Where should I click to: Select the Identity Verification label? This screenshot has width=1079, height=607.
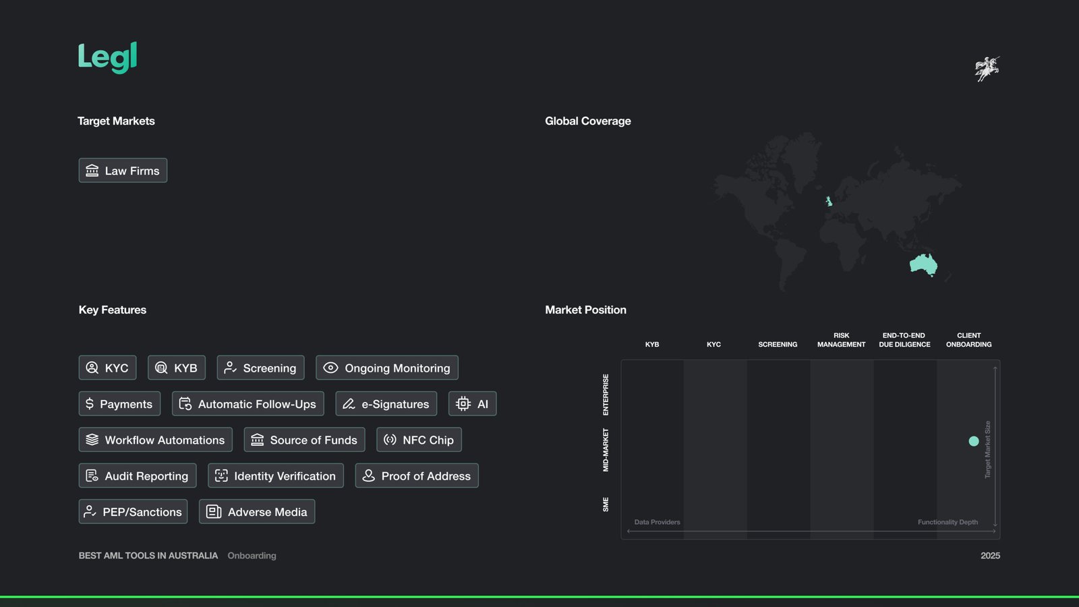click(x=285, y=476)
